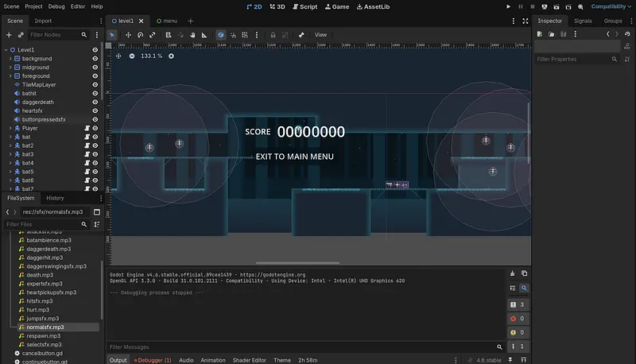Open the Debug menu
This screenshot has width=636, height=364.
point(56,6)
